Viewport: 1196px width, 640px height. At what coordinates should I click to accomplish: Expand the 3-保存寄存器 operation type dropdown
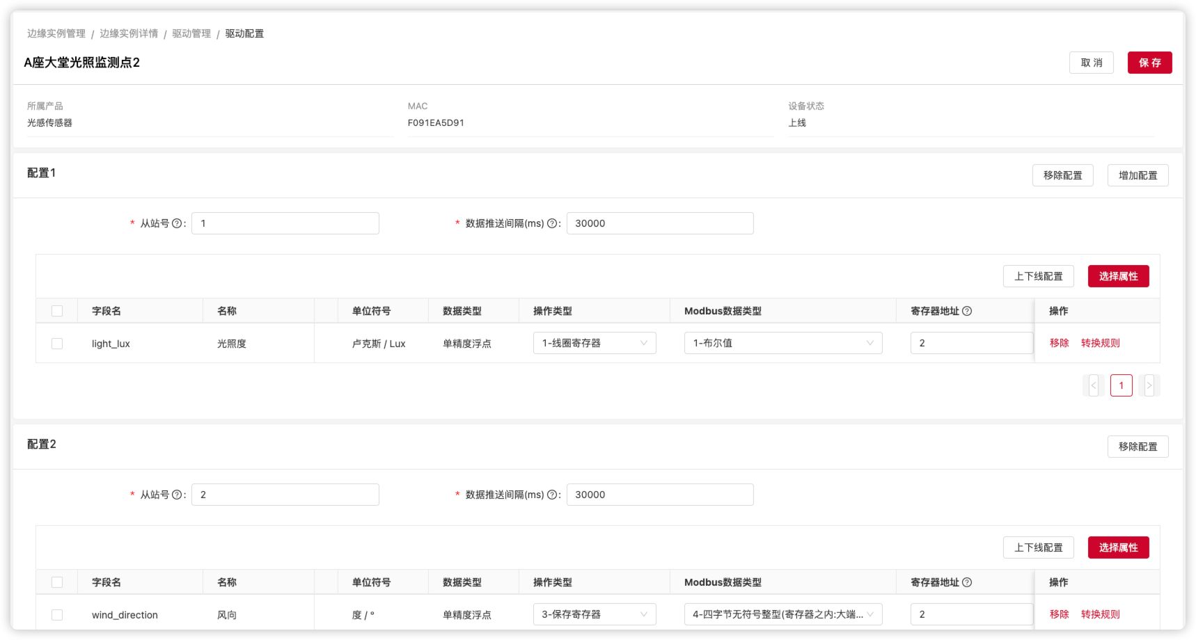pyautogui.click(x=594, y=614)
